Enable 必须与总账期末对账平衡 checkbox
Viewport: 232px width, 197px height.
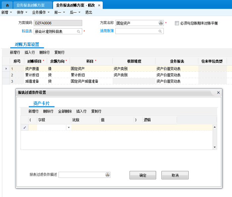coord(177,23)
